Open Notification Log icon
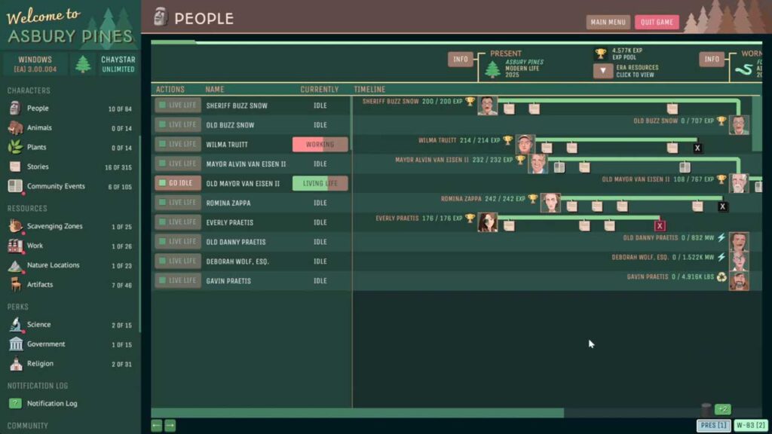Screen dimensions: 772x434 point(15,403)
